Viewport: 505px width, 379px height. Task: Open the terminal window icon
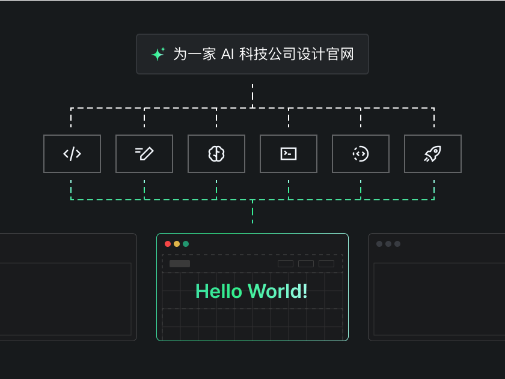(289, 154)
